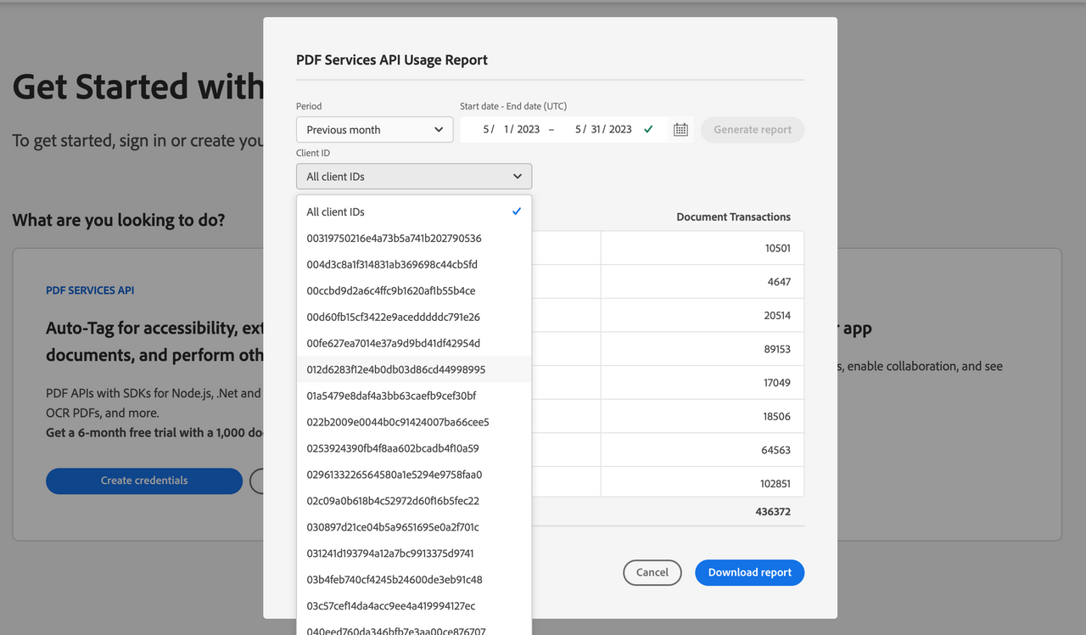Choose client ID 00d60fb15cf3422e9aceddddc791e26

click(414, 317)
